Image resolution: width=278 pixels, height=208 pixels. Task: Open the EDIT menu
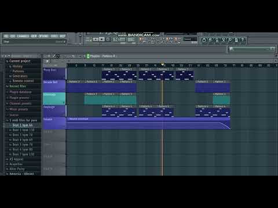tap(13, 36)
